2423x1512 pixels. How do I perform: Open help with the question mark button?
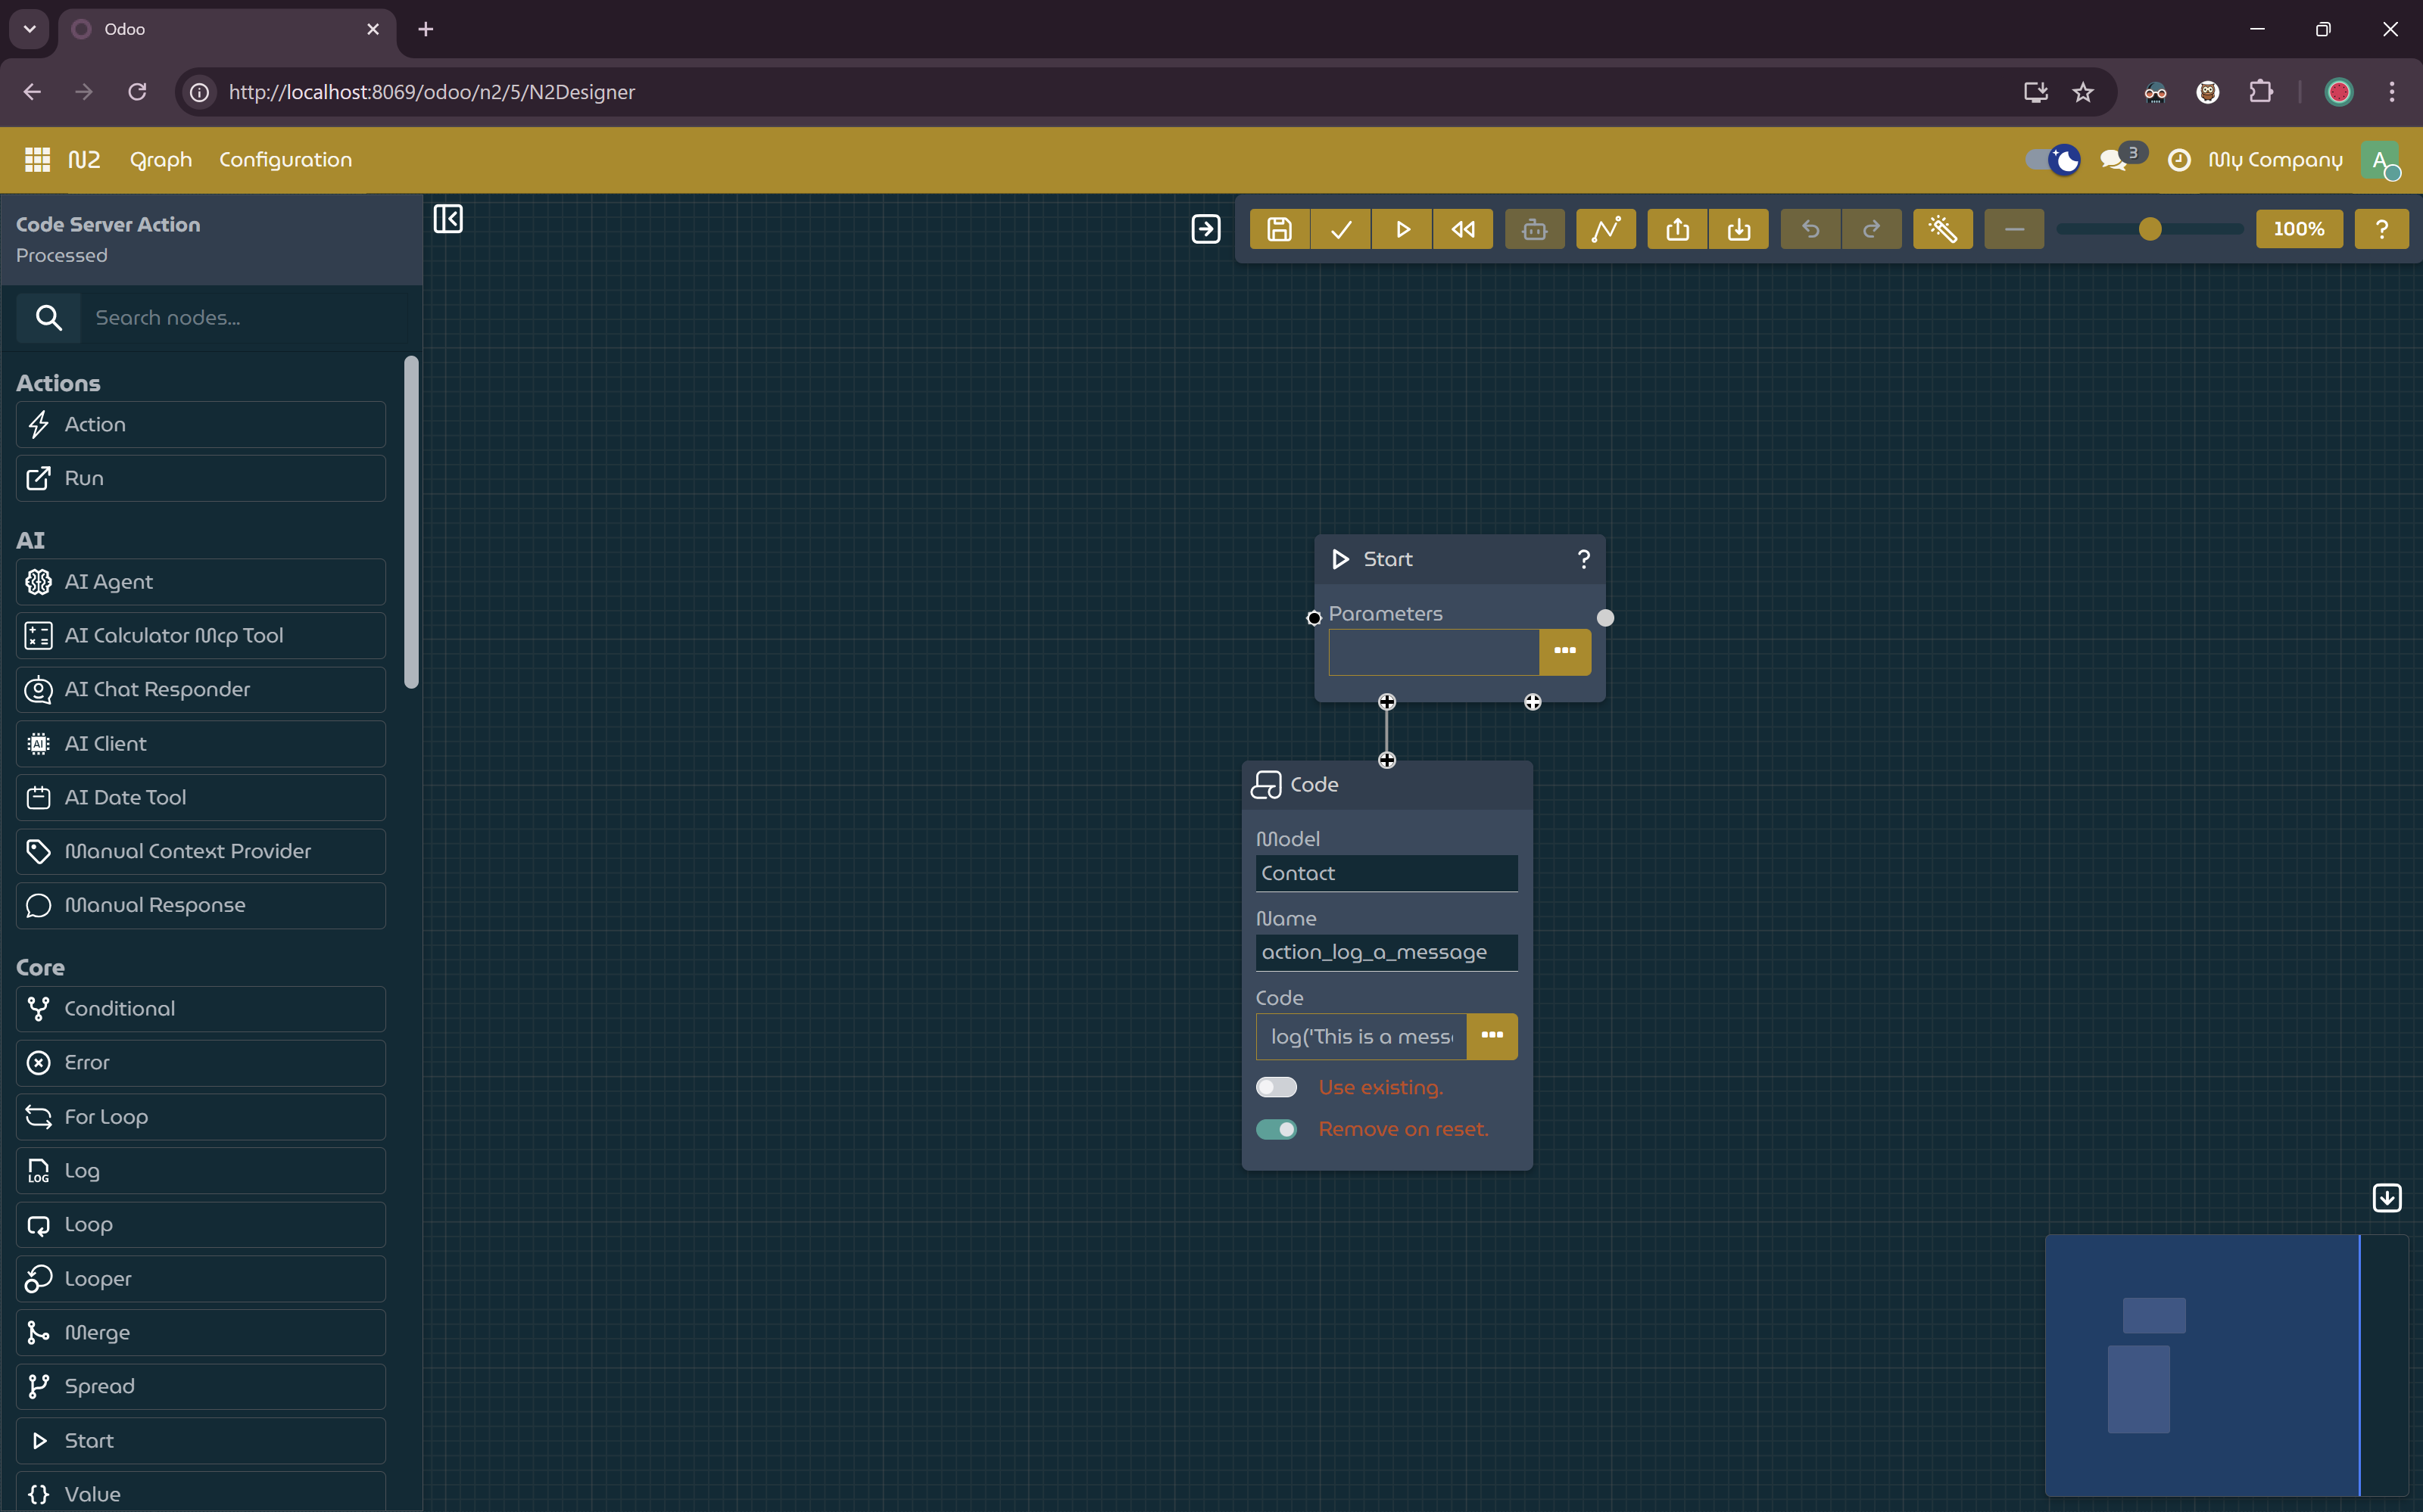pos(2382,229)
